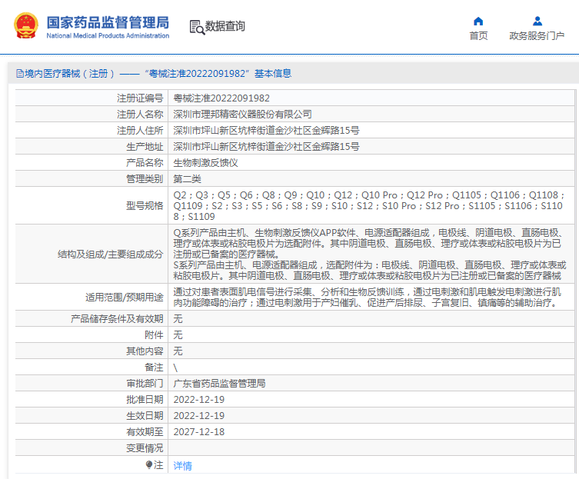579x479 pixels.
Task: Click expiry date 2027-12-18
Action: click(199, 432)
